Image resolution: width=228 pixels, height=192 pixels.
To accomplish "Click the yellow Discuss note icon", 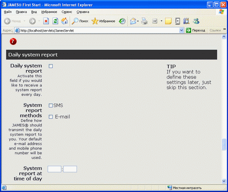I will [168, 21].
